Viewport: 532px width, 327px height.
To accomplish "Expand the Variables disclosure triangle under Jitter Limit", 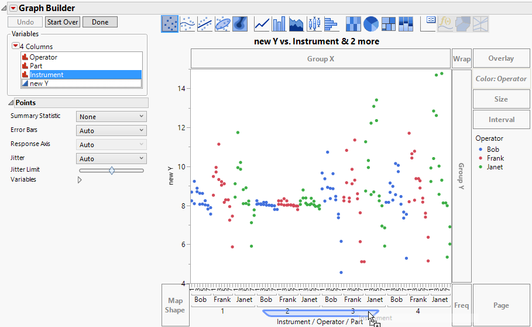I will point(80,180).
